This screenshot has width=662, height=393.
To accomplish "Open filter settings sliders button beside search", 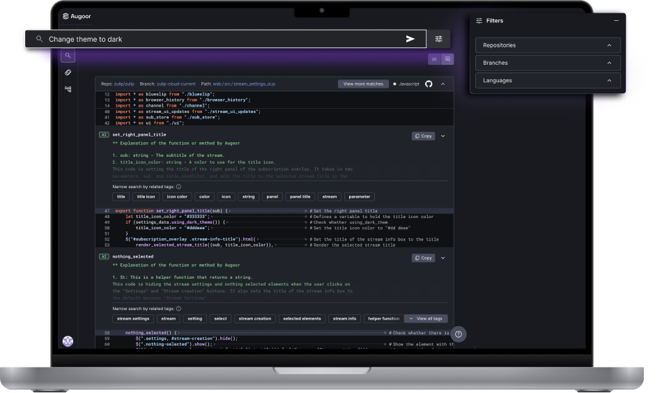I will click(438, 39).
